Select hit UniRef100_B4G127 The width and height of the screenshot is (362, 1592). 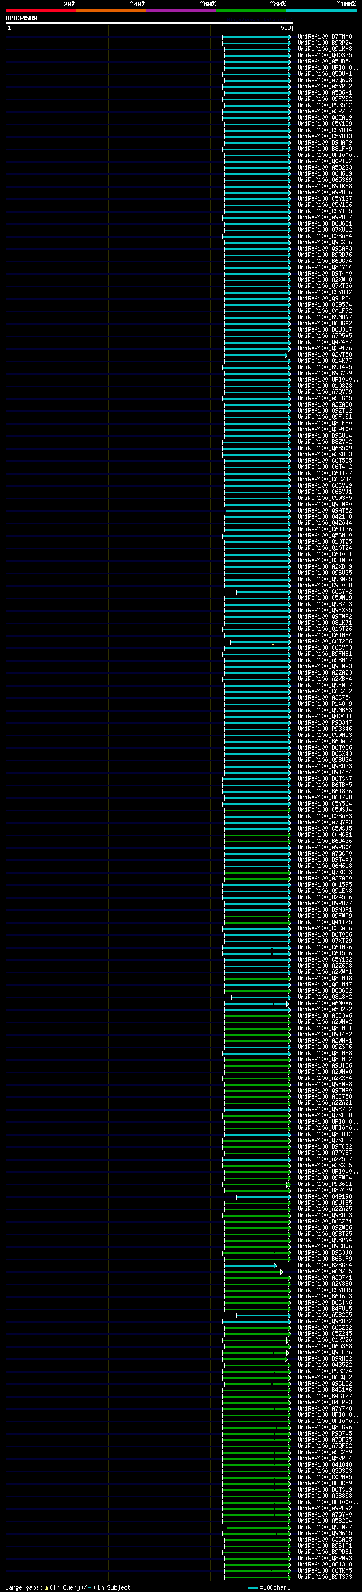click(x=325, y=1396)
